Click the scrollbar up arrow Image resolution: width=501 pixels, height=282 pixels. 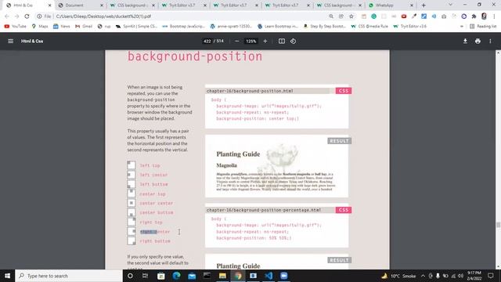pos(498,52)
